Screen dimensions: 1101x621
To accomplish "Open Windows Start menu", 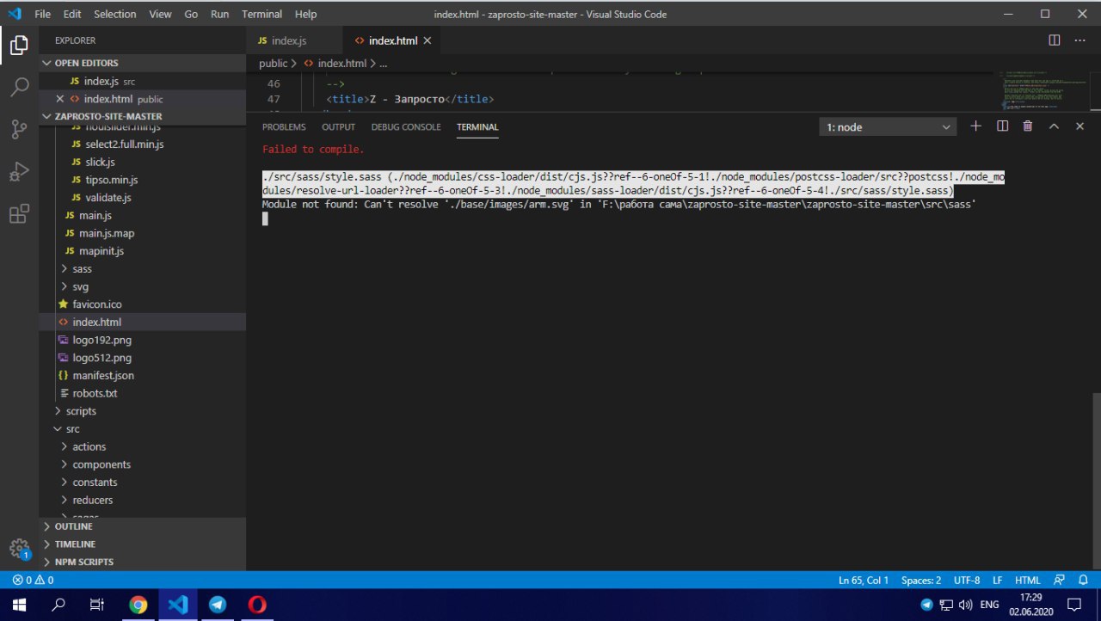I will [19, 605].
